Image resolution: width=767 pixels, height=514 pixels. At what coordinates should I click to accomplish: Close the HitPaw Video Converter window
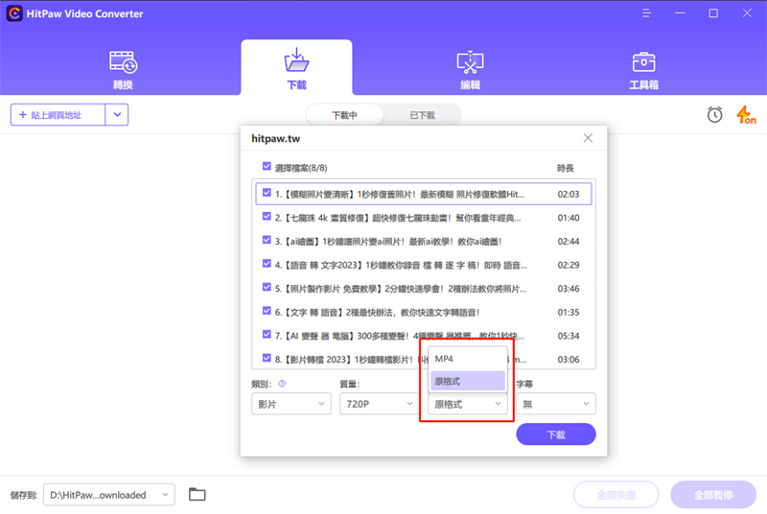point(747,13)
